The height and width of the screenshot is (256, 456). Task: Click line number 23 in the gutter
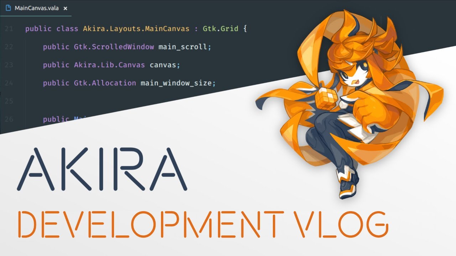[9, 65]
